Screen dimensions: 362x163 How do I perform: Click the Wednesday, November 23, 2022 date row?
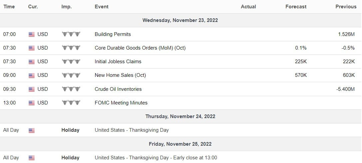(180, 20)
